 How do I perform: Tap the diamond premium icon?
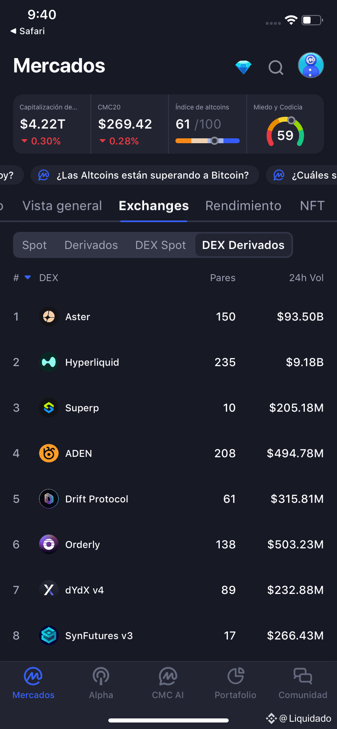[x=243, y=67]
